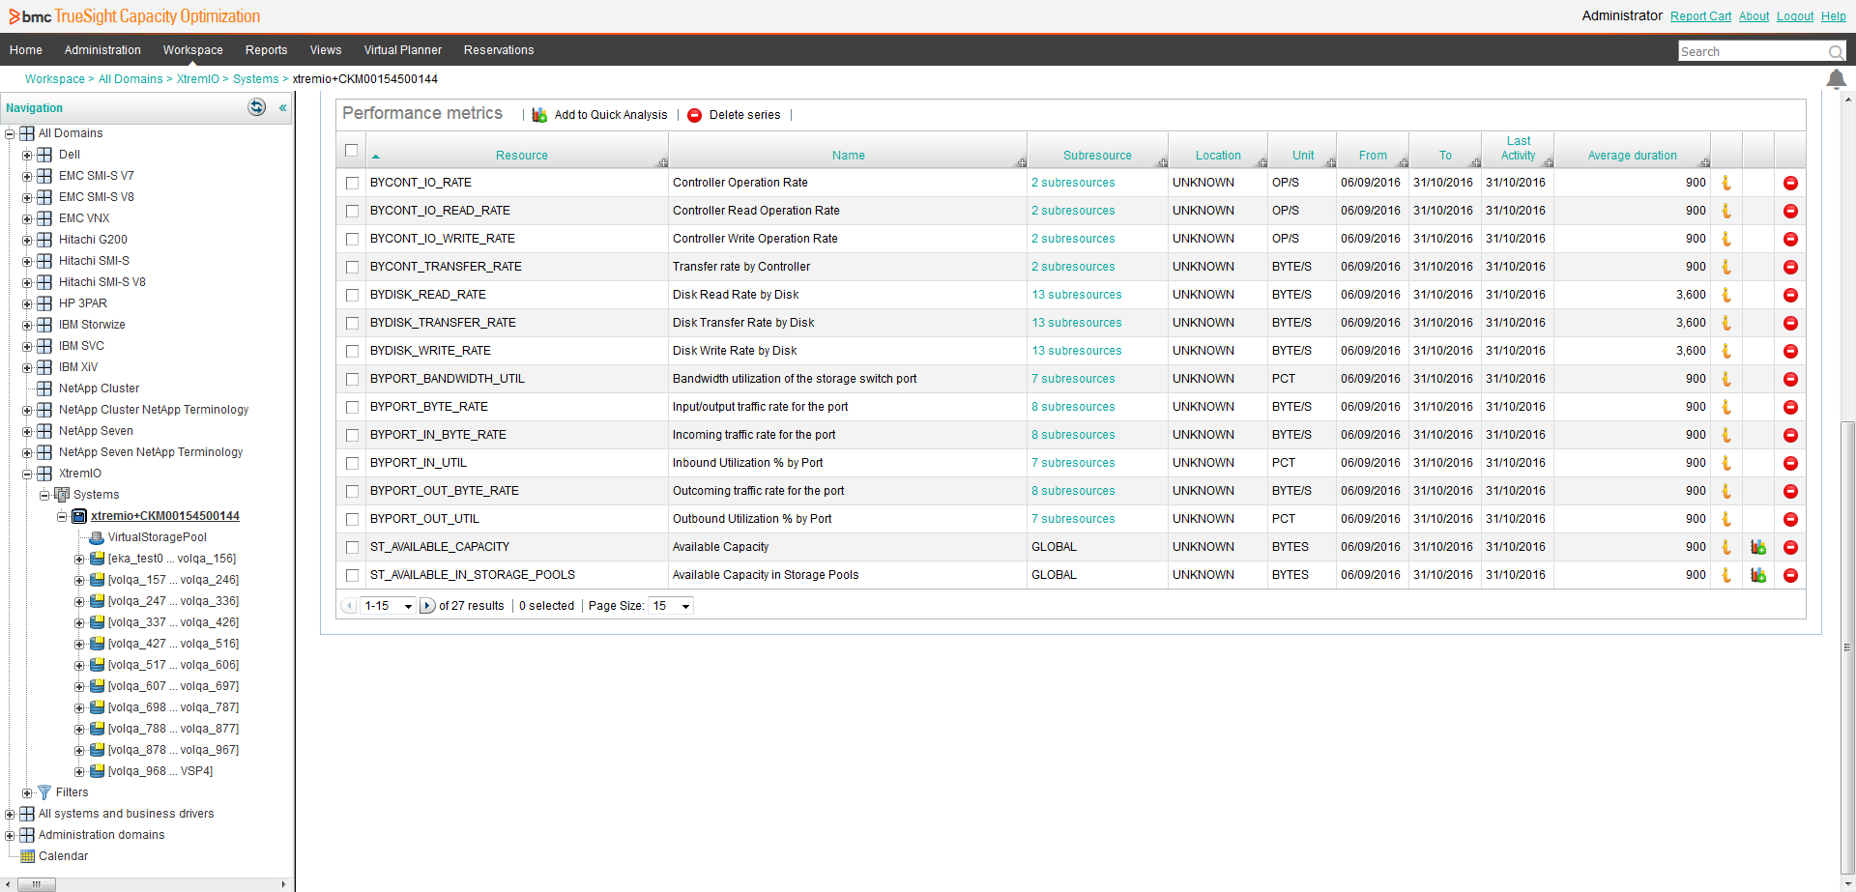Viewport: 1856px width, 892px height.
Task: Open details icon for ST_AVAILABLE_CAPACITY row
Action: coord(1726,547)
